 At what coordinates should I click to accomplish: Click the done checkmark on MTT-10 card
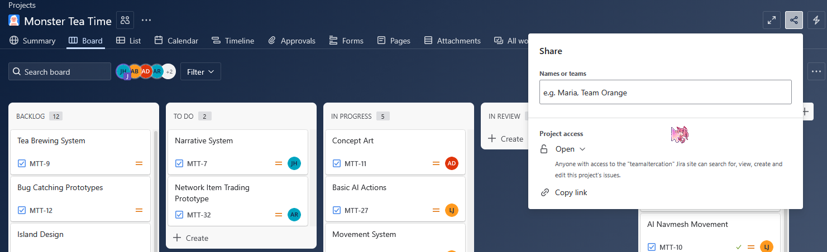[x=739, y=247]
